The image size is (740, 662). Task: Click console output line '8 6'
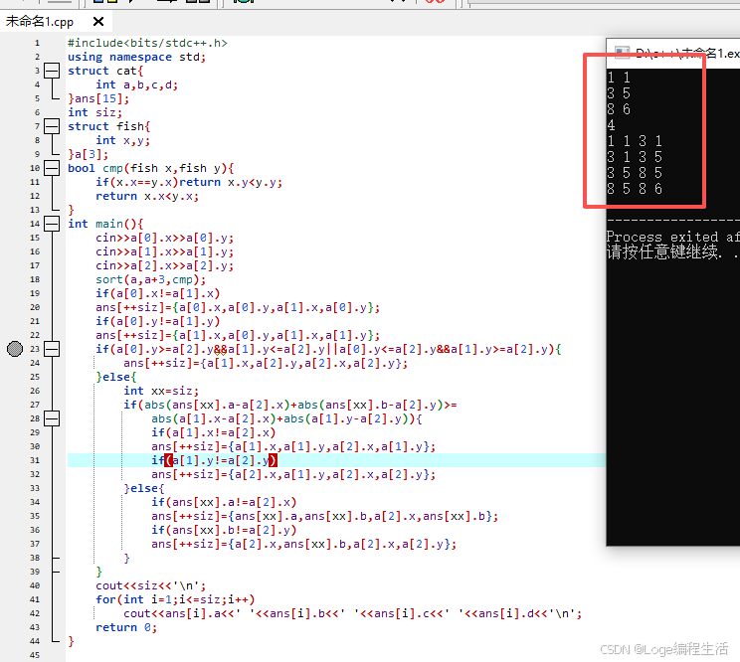[619, 109]
